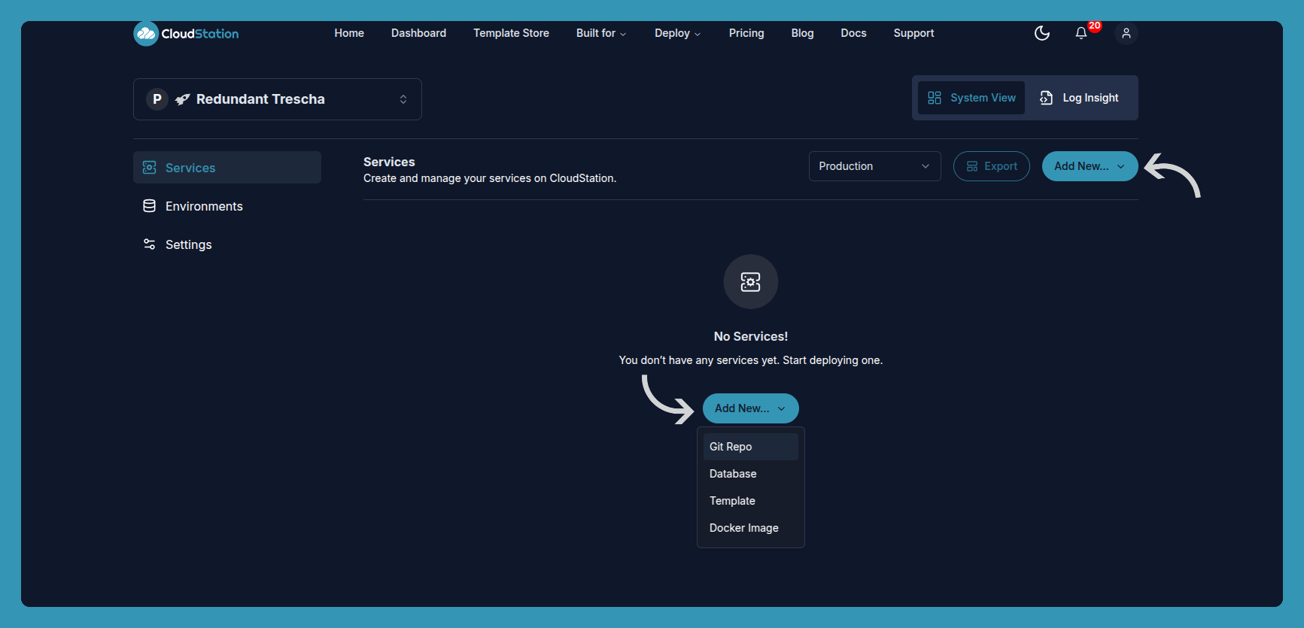Click the empty services gear icon
1304x628 pixels.
(x=751, y=282)
